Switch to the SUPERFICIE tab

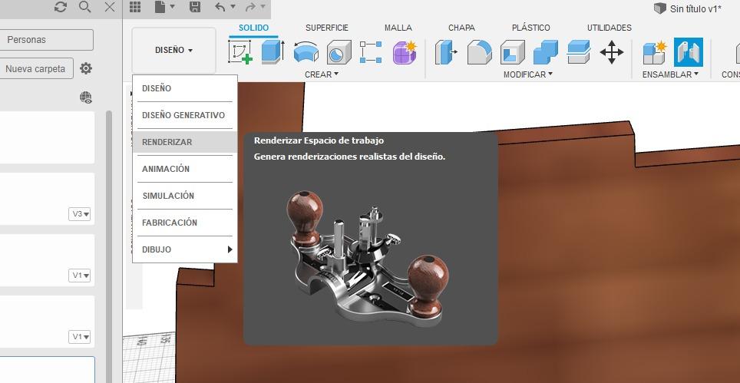326,28
